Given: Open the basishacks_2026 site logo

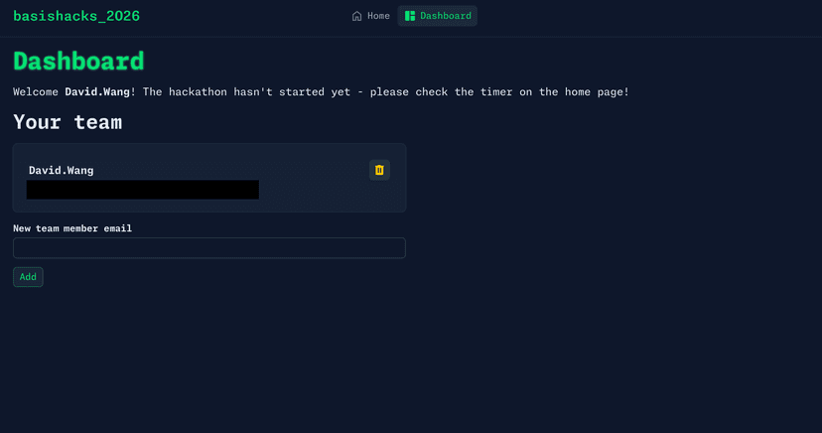Looking at the screenshot, I should (76, 16).
